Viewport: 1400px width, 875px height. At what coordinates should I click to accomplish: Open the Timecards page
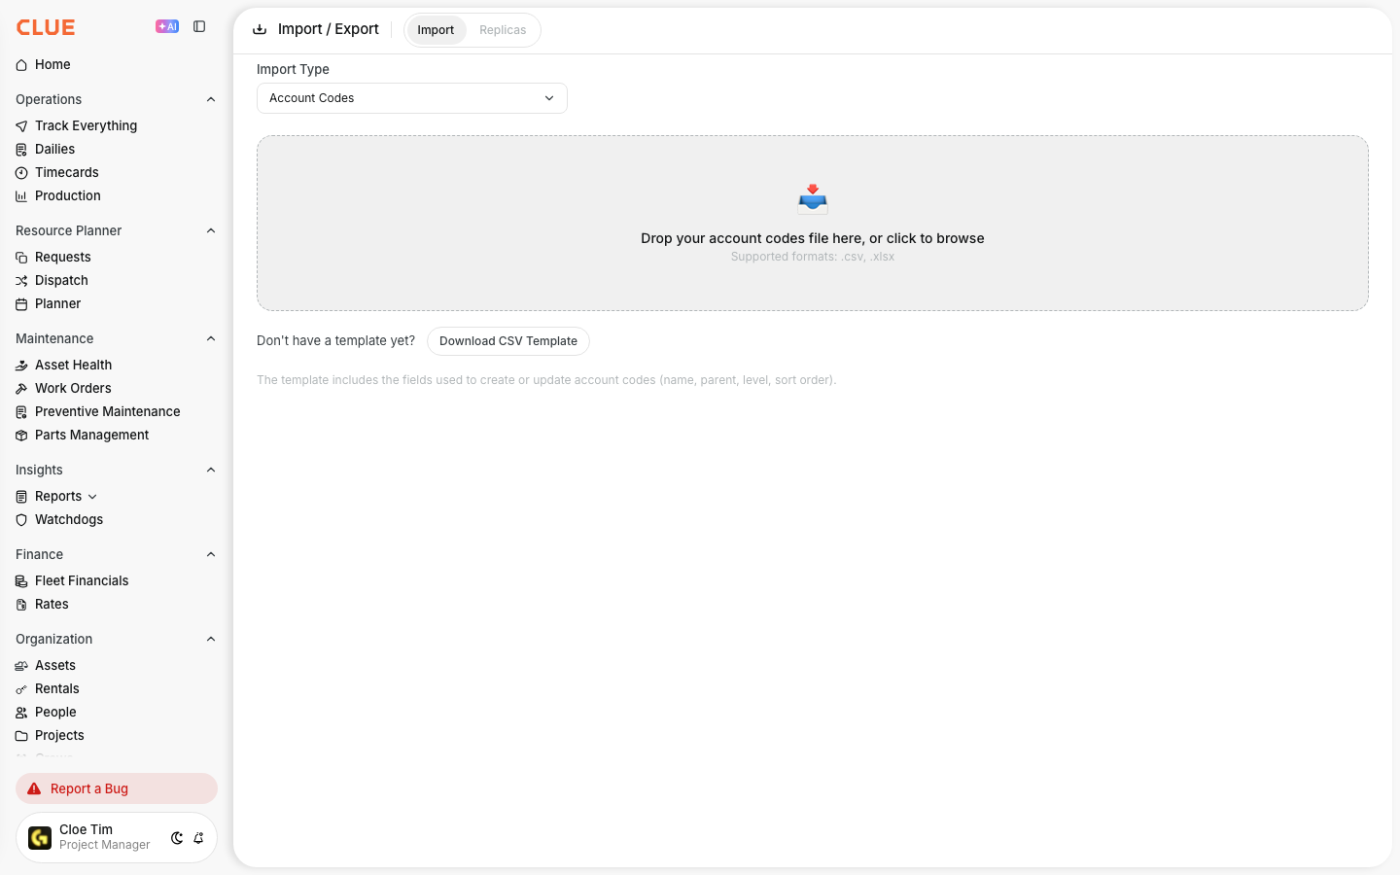[66, 172]
